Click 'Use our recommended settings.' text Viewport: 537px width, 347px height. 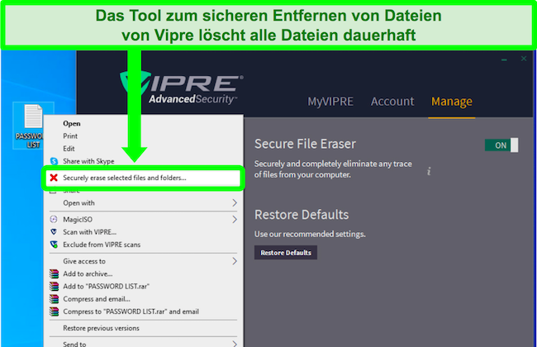310,235
